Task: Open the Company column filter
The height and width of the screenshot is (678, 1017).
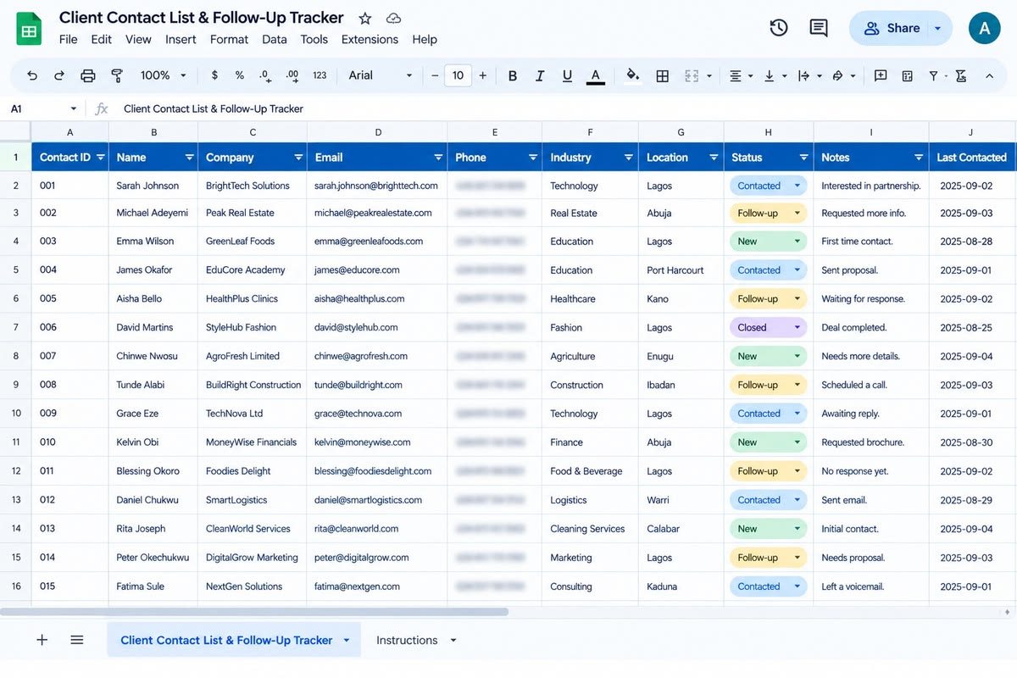Action: click(x=298, y=158)
